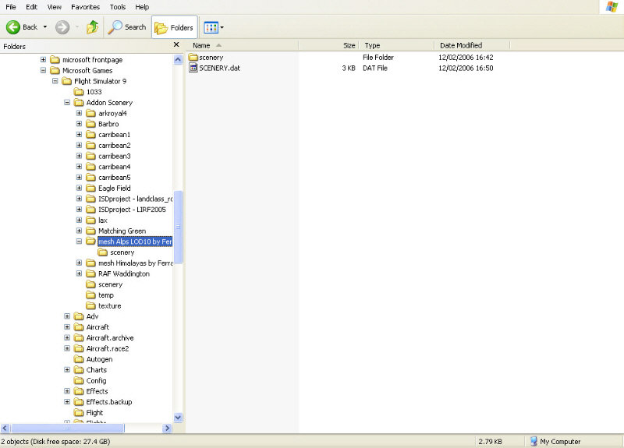The width and height of the screenshot is (624, 448).
Task: Select RAF Waddington folder in tree
Action: (x=123, y=273)
